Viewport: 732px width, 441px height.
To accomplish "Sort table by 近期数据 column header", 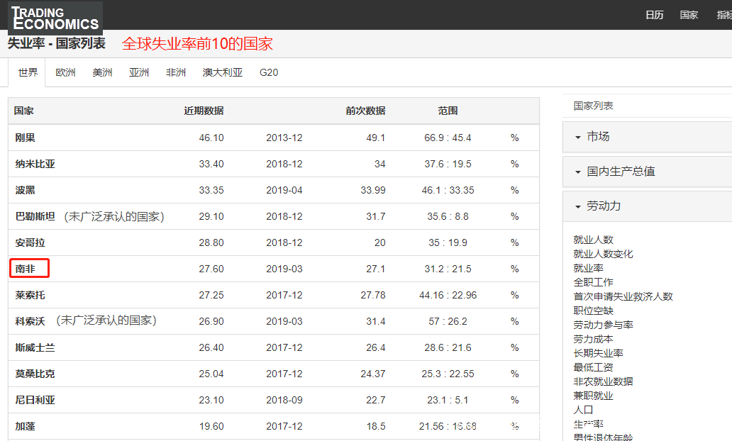I will pos(204,111).
